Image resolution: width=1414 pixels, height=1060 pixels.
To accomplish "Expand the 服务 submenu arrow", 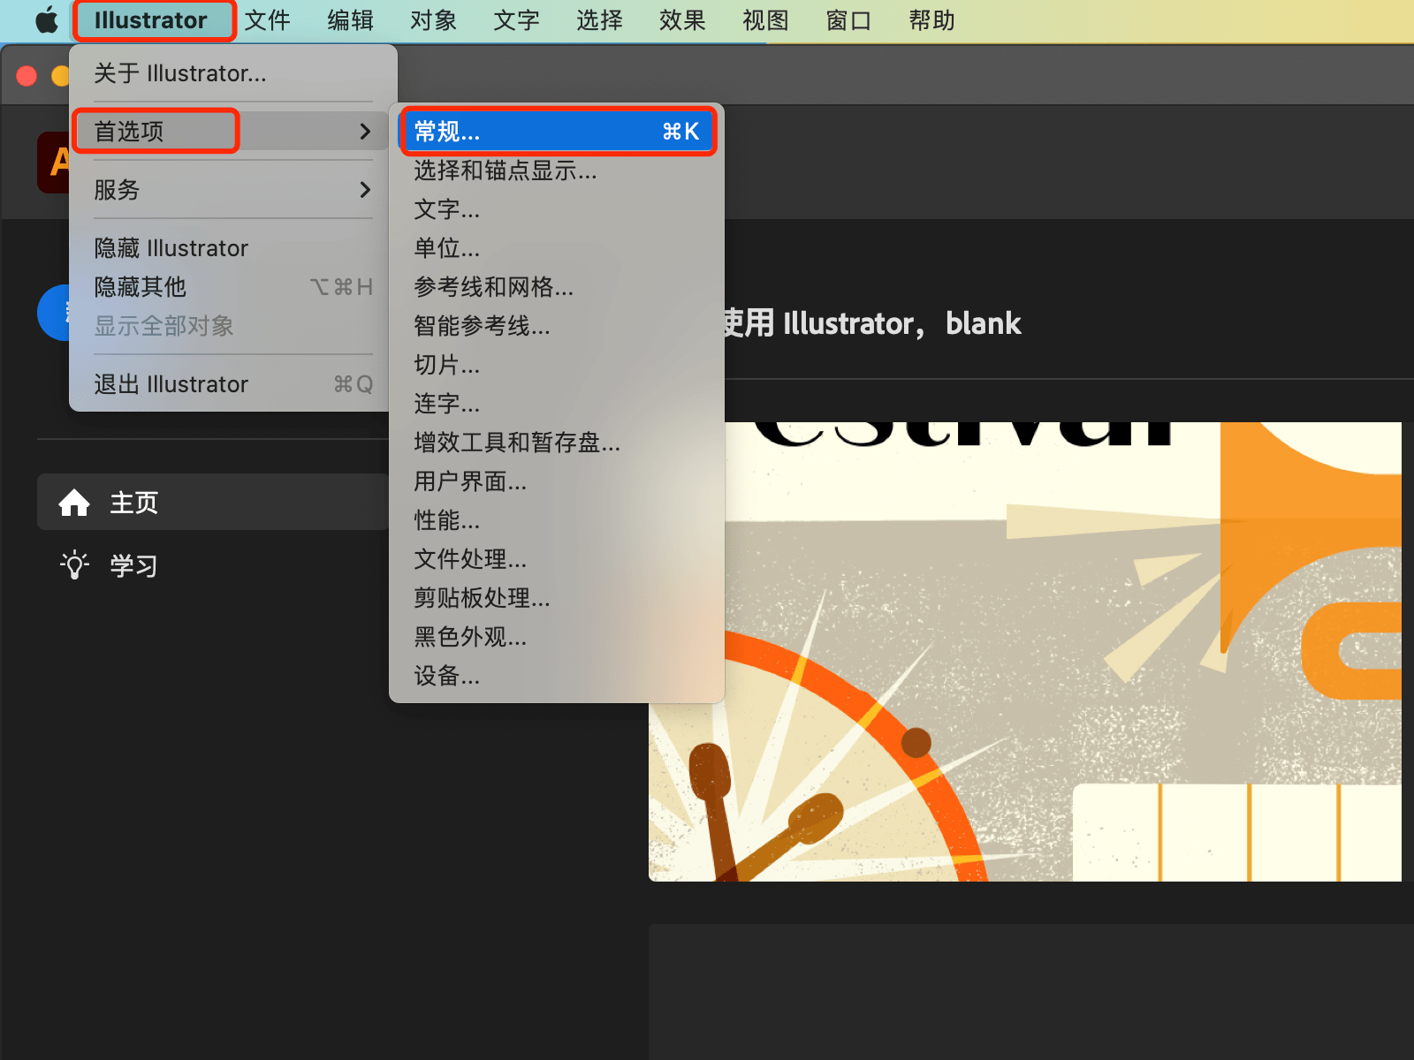I will (x=364, y=190).
